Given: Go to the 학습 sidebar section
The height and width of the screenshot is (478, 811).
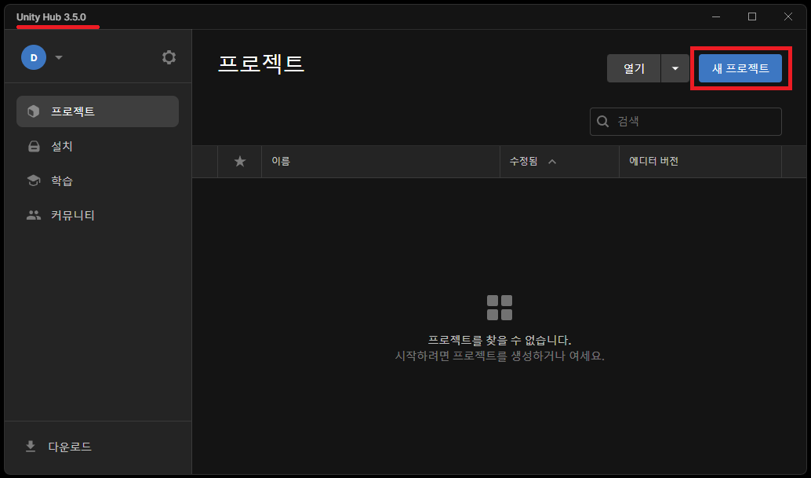Looking at the screenshot, I should 98,181.
